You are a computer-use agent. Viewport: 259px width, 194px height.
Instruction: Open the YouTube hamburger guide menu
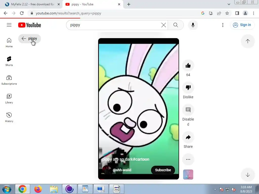pyautogui.click(x=9, y=25)
